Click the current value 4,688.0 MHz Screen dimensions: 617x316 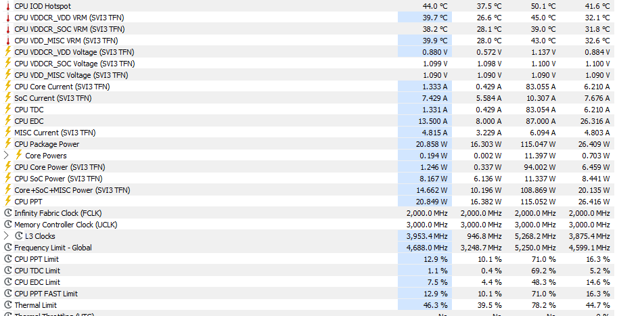427,248
